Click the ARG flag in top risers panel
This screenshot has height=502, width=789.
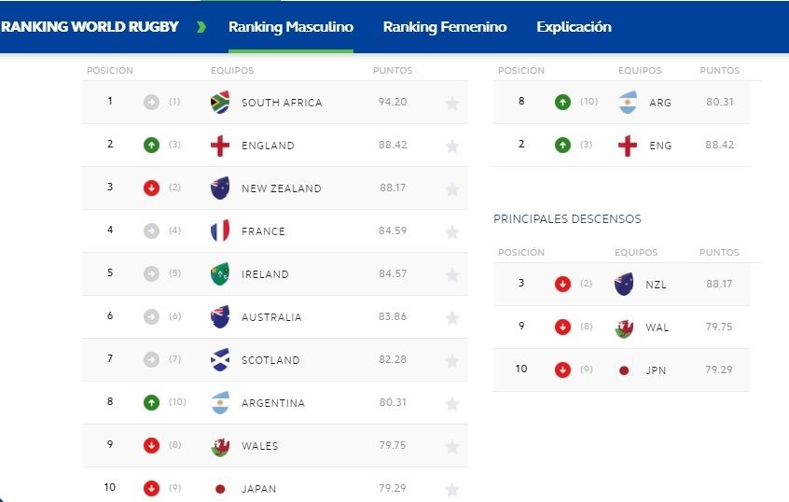627,103
